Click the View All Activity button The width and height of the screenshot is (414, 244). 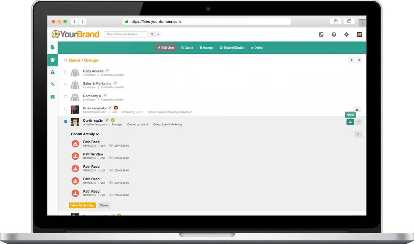[x=82, y=205]
